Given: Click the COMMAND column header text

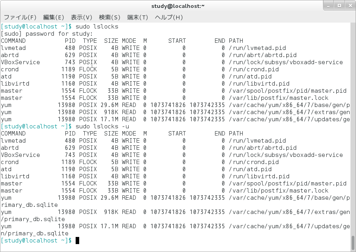Looking at the screenshot, I should 13,40.
